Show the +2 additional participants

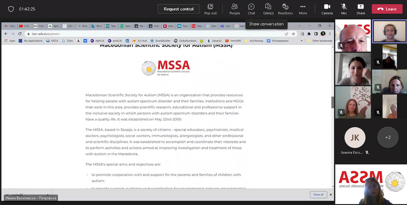click(x=387, y=137)
